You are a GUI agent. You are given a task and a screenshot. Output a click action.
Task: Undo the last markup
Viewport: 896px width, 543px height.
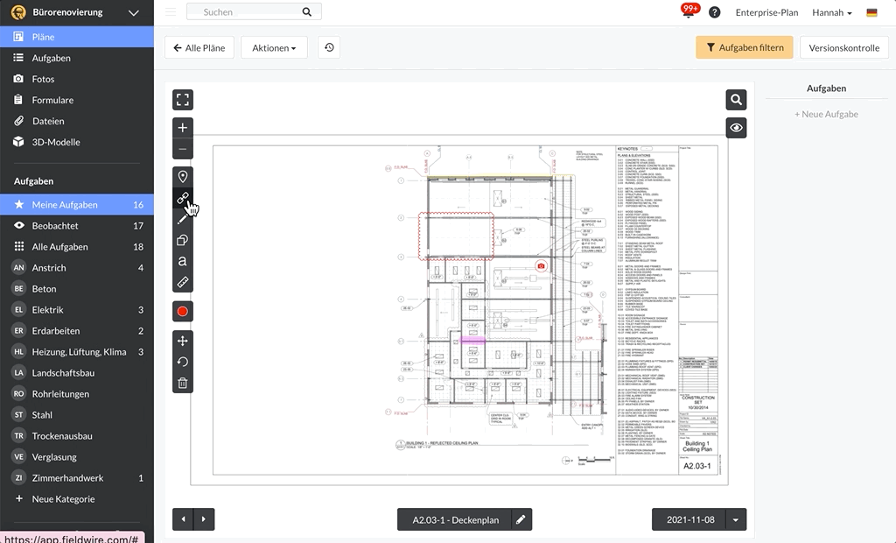pos(183,362)
